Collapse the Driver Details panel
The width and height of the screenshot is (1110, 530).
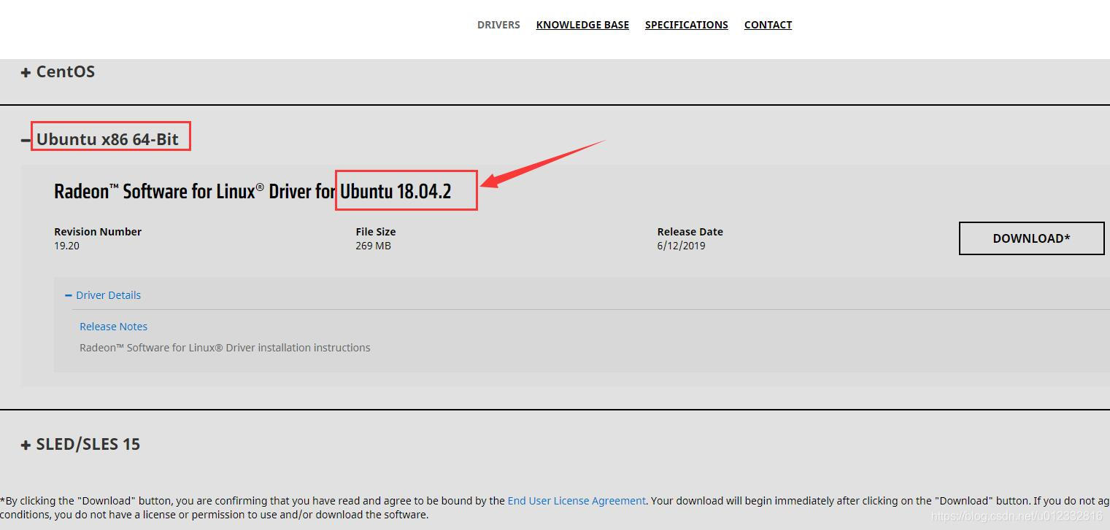coord(103,295)
